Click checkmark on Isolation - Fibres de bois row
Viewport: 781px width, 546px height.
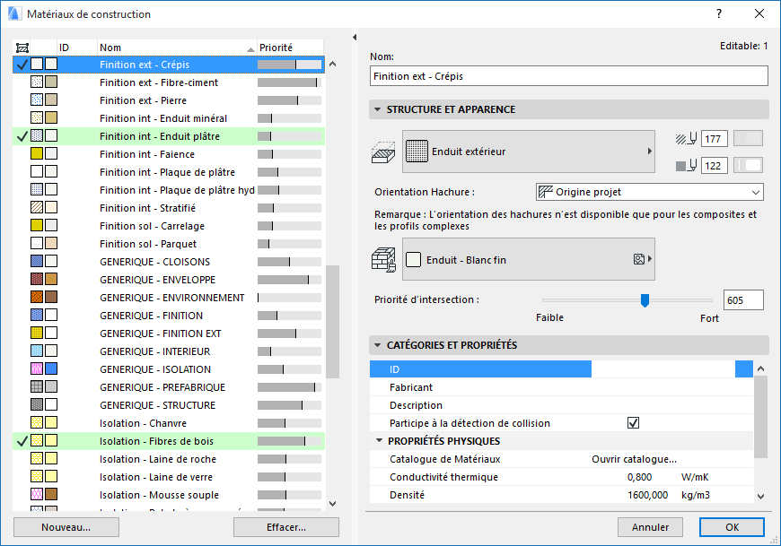pos(22,441)
